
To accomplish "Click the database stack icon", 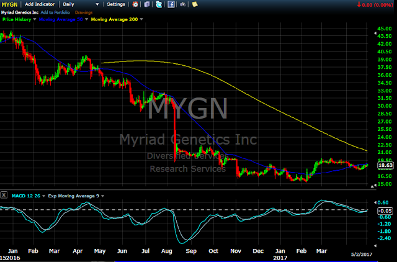I will click(147, 4).
